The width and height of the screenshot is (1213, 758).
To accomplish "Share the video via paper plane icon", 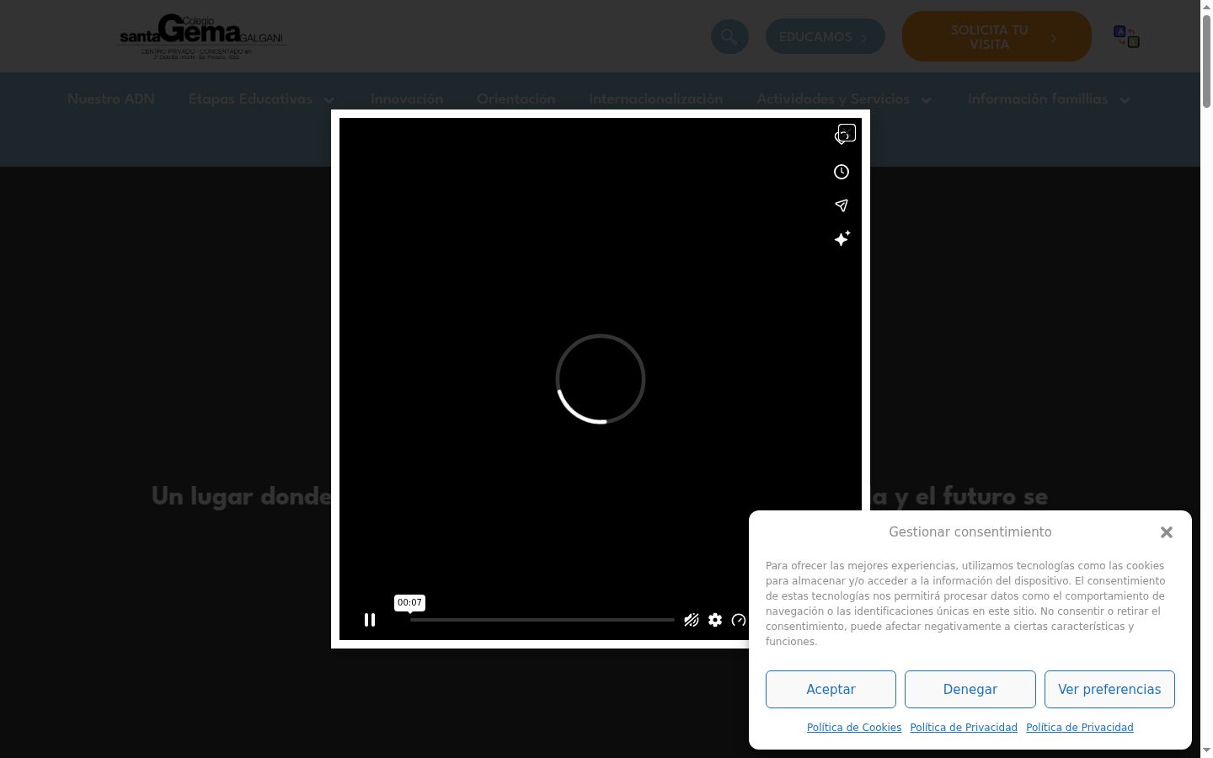I will [842, 206].
